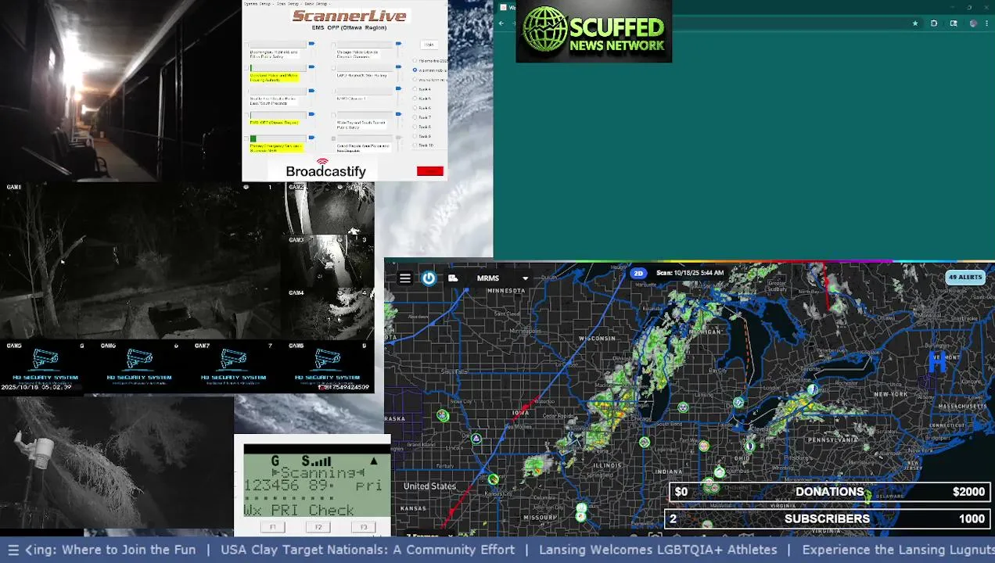
Task: Click the station marker near Chicago
Action: (644, 442)
